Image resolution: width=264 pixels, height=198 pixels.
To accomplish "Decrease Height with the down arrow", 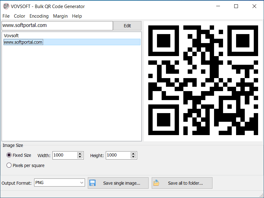I will click(133, 157).
